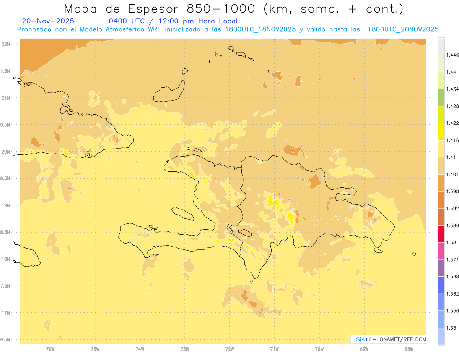Click the legend value "1.44"

(x=451, y=72)
